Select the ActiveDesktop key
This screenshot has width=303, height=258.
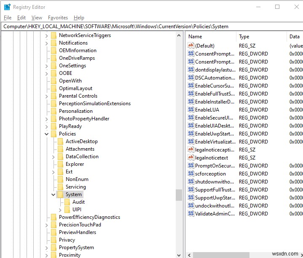82,141
